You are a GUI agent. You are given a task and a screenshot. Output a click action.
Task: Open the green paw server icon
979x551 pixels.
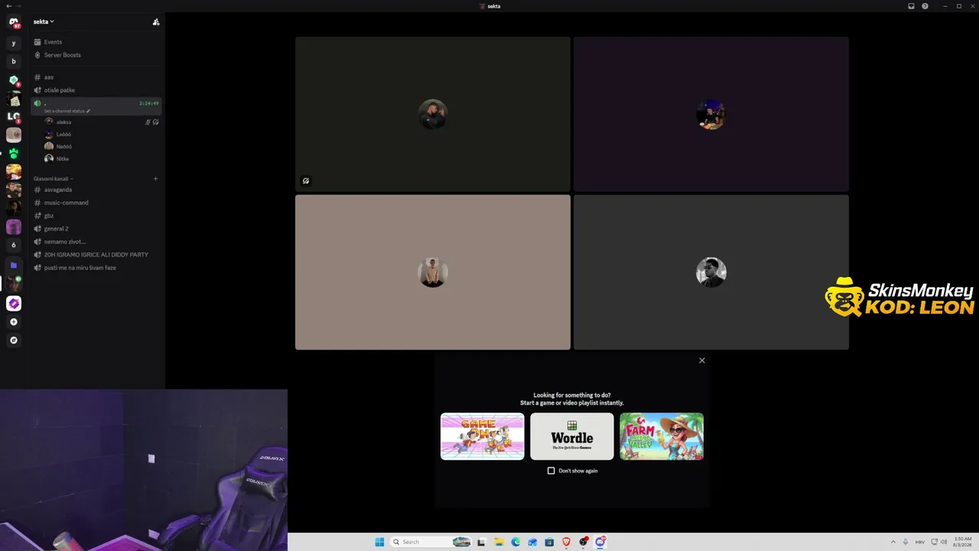tap(14, 153)
